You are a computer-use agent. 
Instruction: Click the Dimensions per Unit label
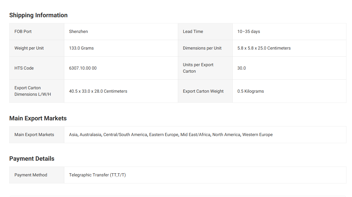click(x=202, y=48)
